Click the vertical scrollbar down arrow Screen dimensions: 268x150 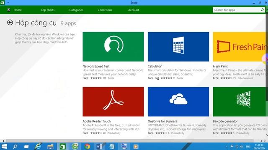[267, 135]
